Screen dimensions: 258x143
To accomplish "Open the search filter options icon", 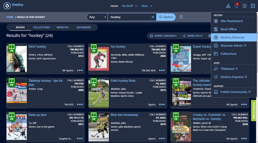I will pos(181,17).
